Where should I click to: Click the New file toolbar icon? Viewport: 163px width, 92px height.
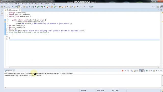[2, 7]
